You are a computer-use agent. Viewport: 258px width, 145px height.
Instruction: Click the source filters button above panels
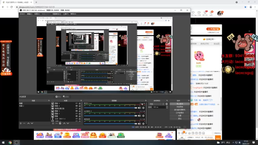coord(66,97)
